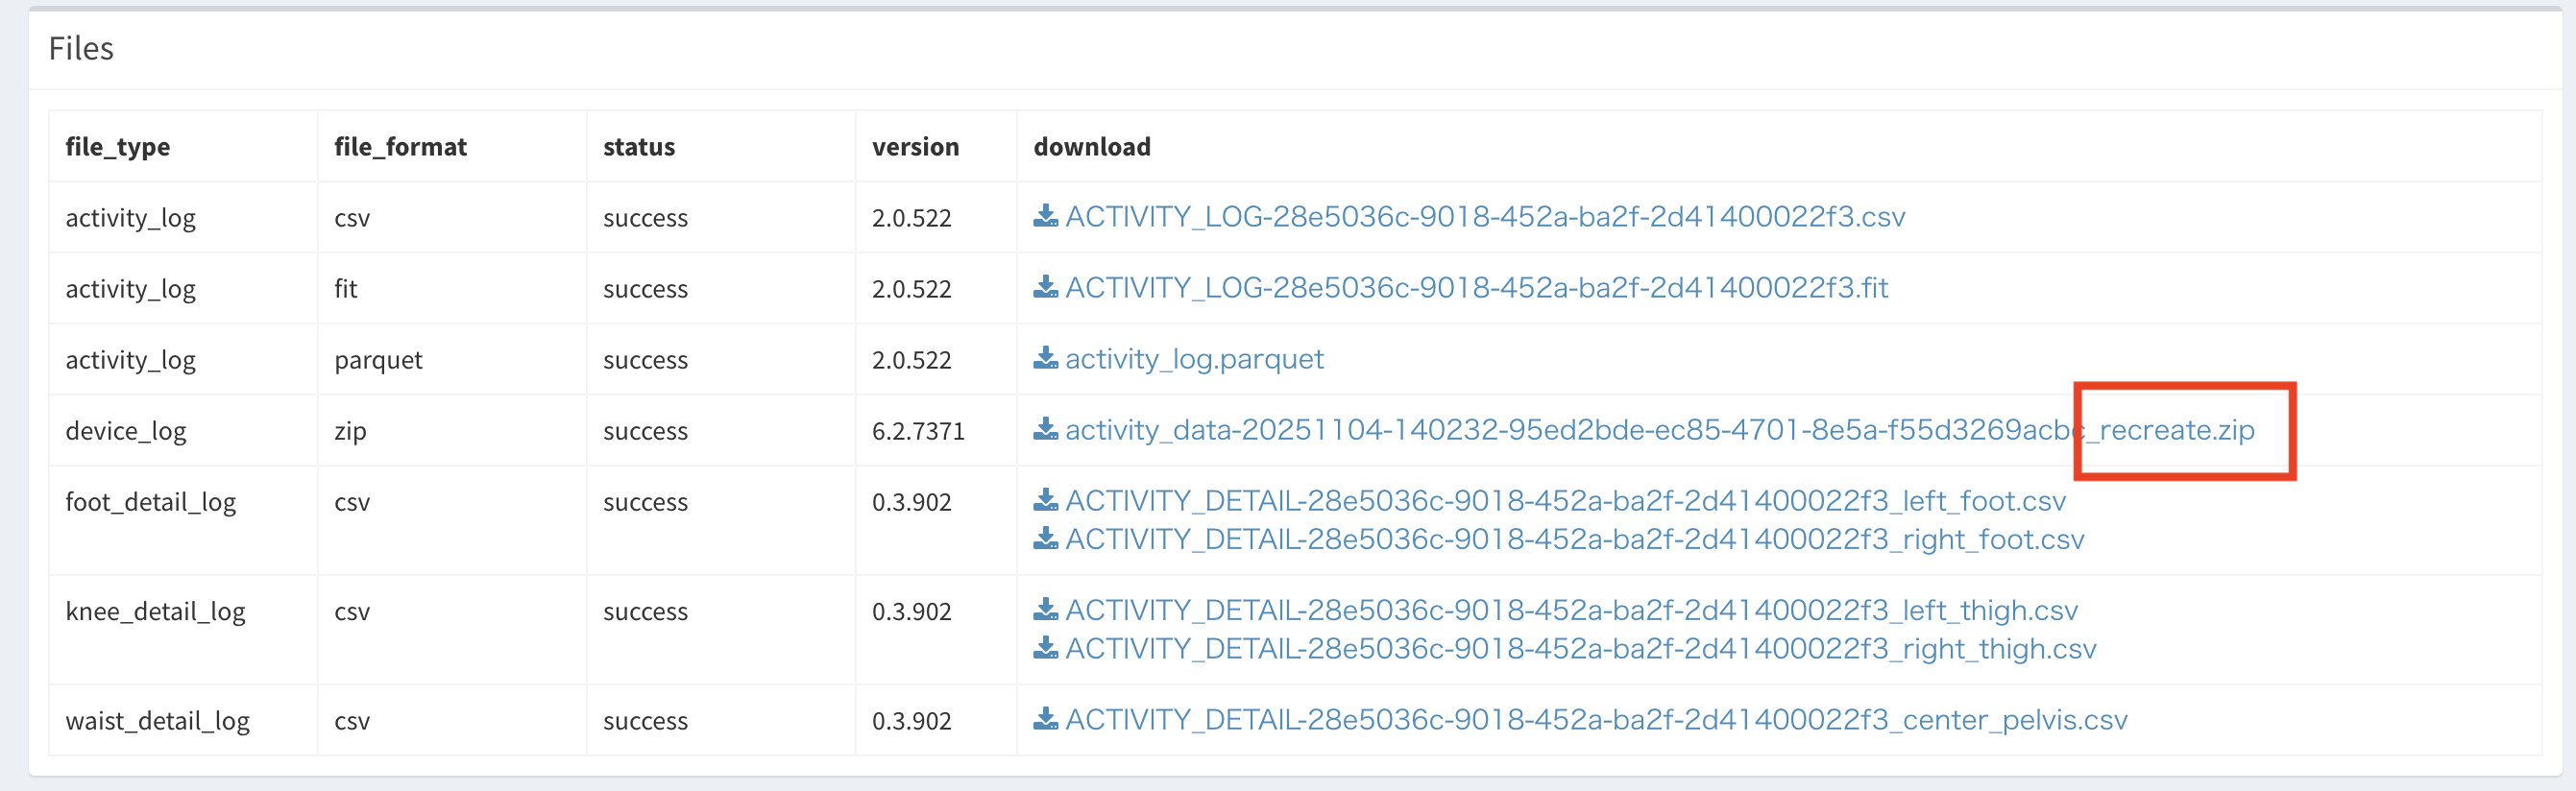Download the activity_data recreate.zip link

pos(1659,430)
